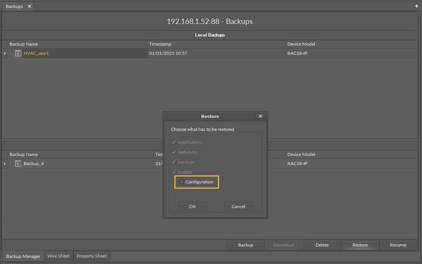
Task: Select the Backup Manager tab
Action: pos(23,256)
